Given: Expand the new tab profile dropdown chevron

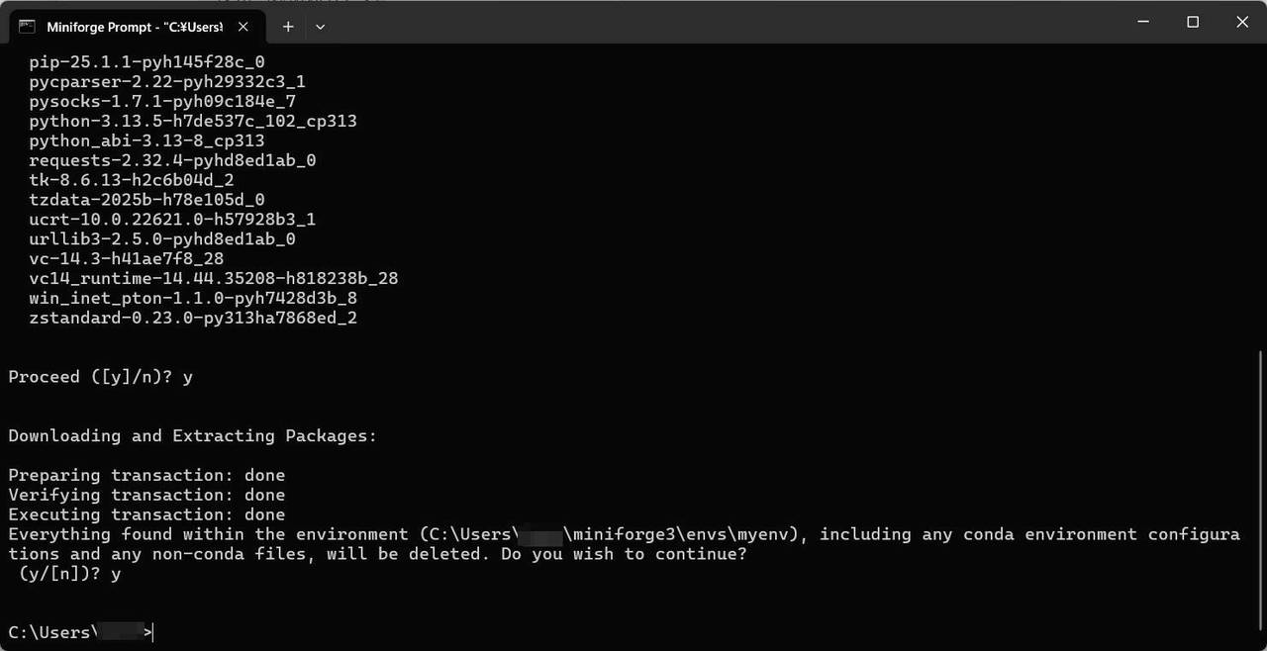Looking at the screenshot, I should pyautogui.click(x=320, y=27).
